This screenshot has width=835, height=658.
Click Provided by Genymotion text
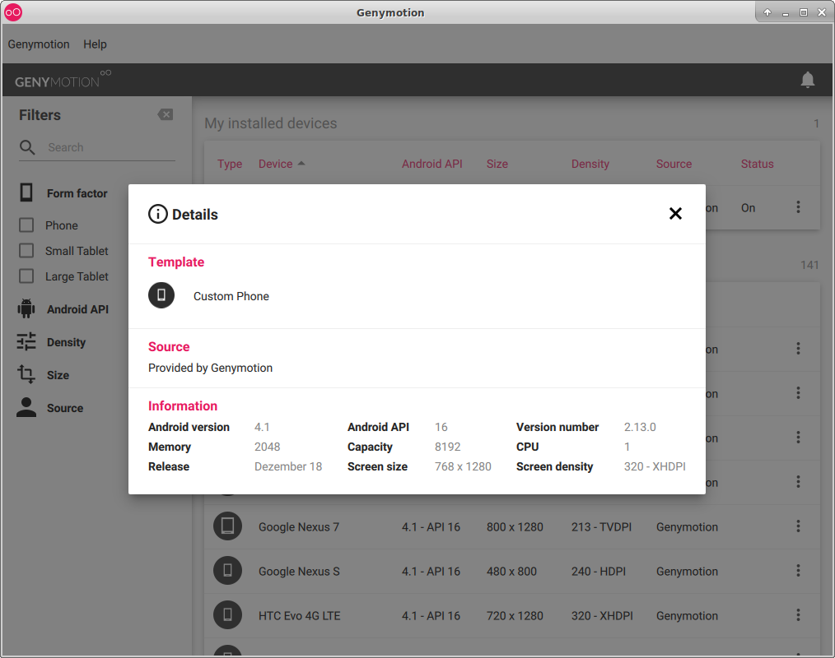pyautogui.click(x=210, y=368)
